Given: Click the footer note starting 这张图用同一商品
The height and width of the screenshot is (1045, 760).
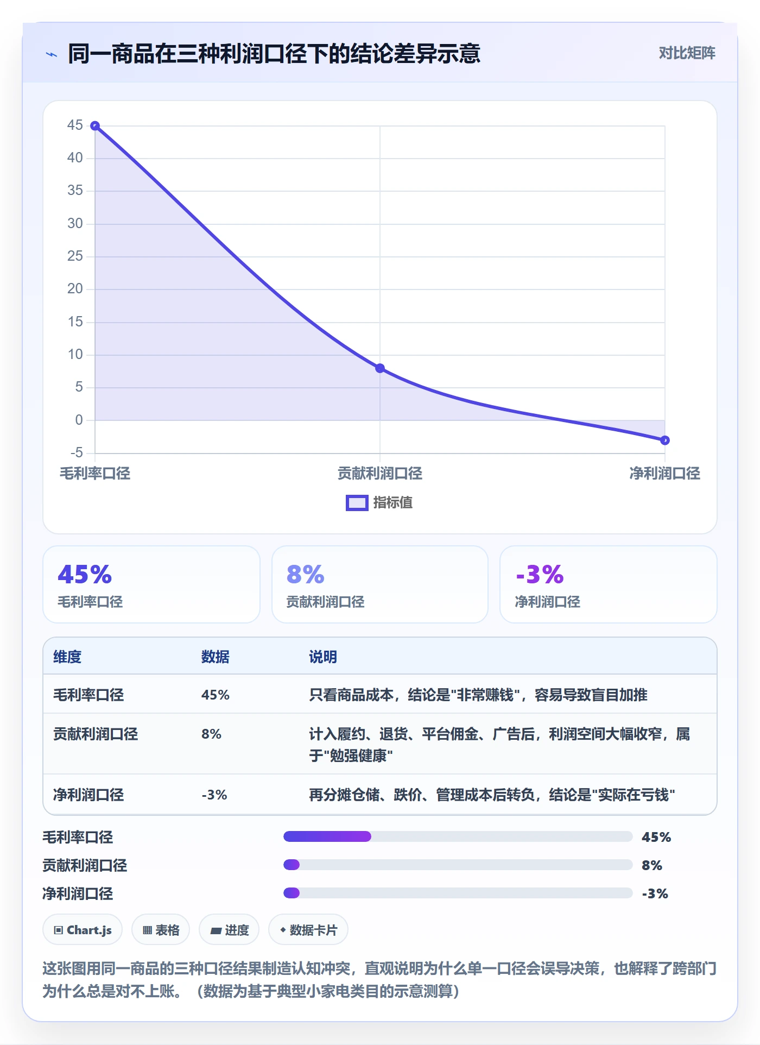Looking at the screenshot, I should point(379,980).
